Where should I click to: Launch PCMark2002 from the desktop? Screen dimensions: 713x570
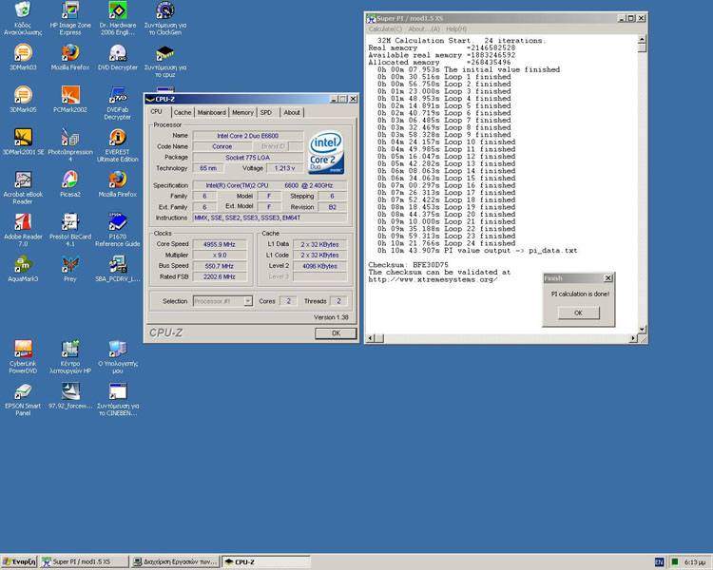(x=69, y=96)
